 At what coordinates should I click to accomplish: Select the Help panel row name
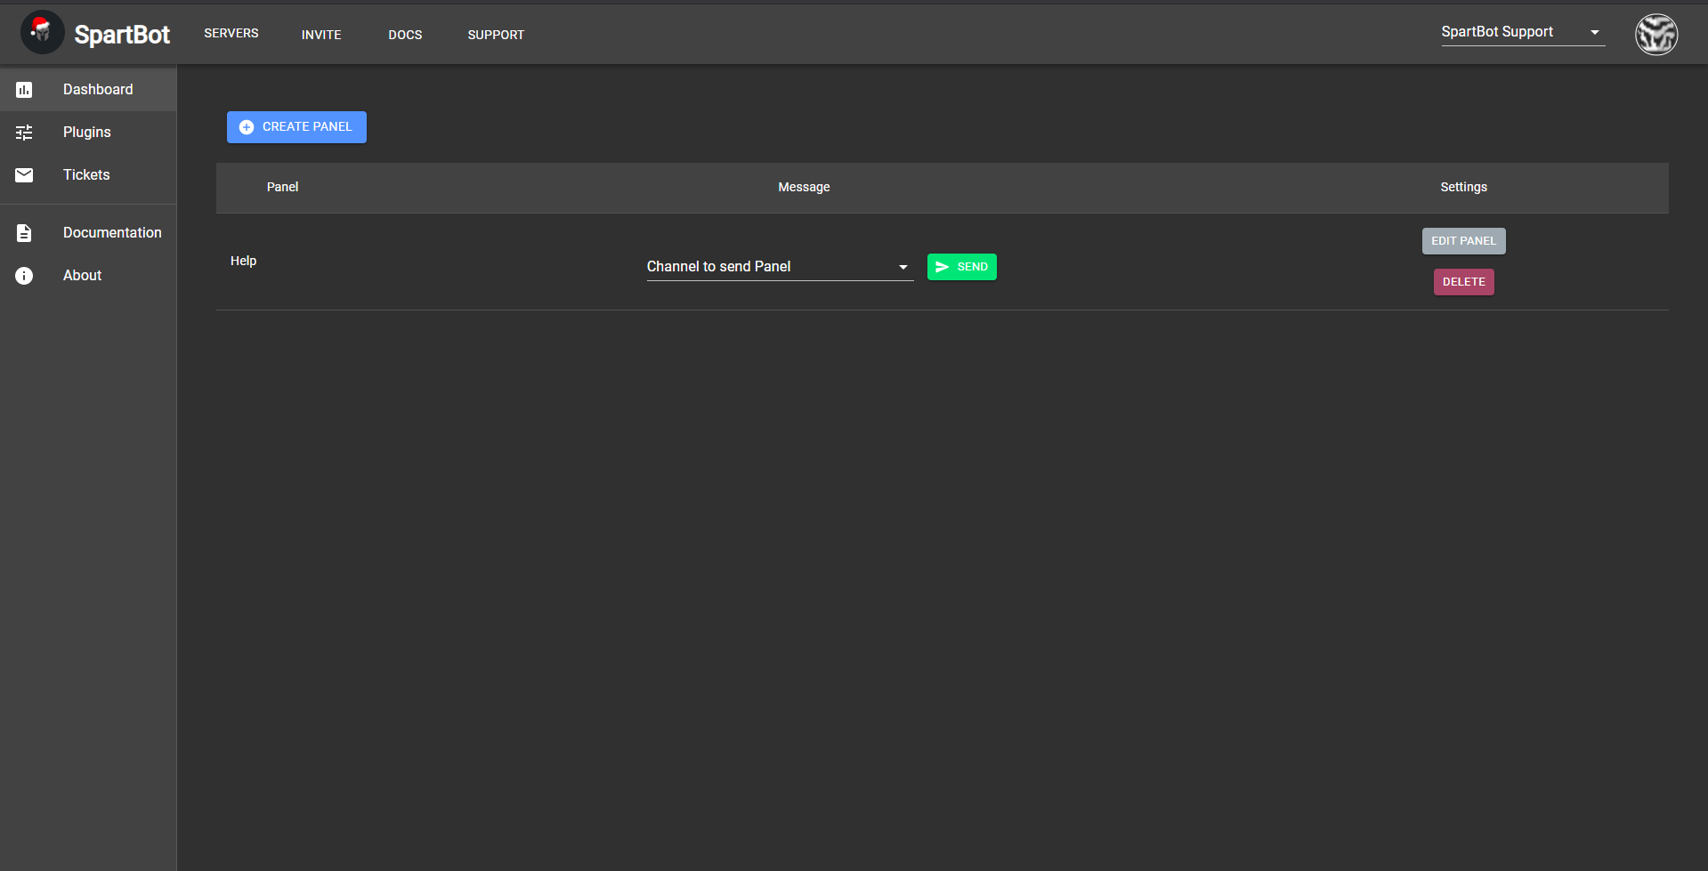(x=243, y=261)
